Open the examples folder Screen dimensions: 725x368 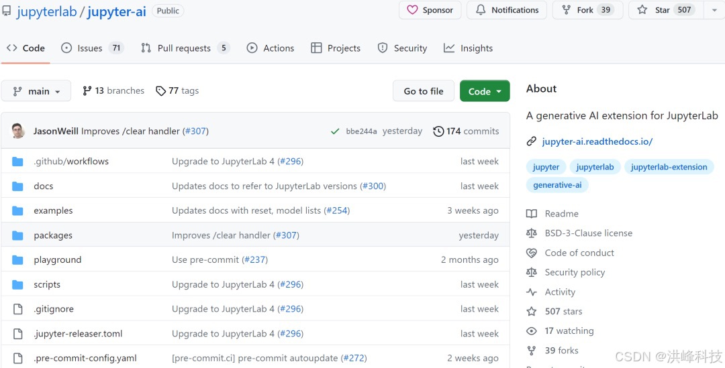pos(53,210)
